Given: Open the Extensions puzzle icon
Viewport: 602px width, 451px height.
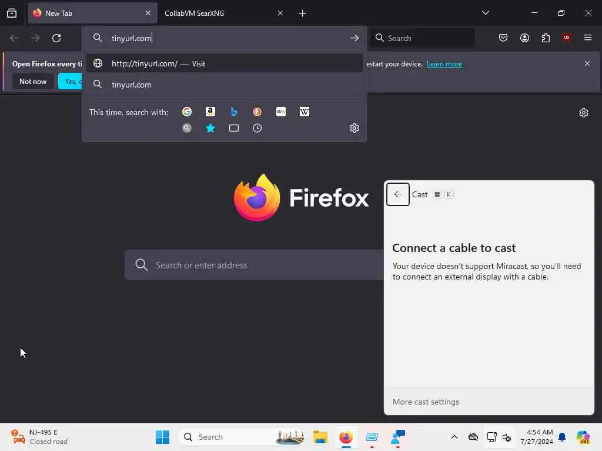Looking at the screenshot, I should click(546, 38).
